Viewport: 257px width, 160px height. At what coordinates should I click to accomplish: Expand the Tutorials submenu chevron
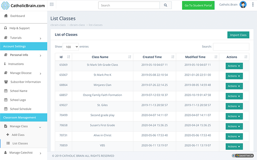(x=40, y=38)
